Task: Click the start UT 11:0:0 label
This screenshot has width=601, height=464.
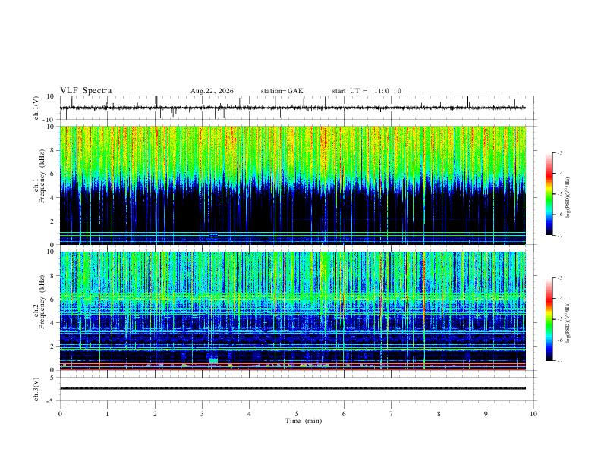Action: (x=367, y=91)
